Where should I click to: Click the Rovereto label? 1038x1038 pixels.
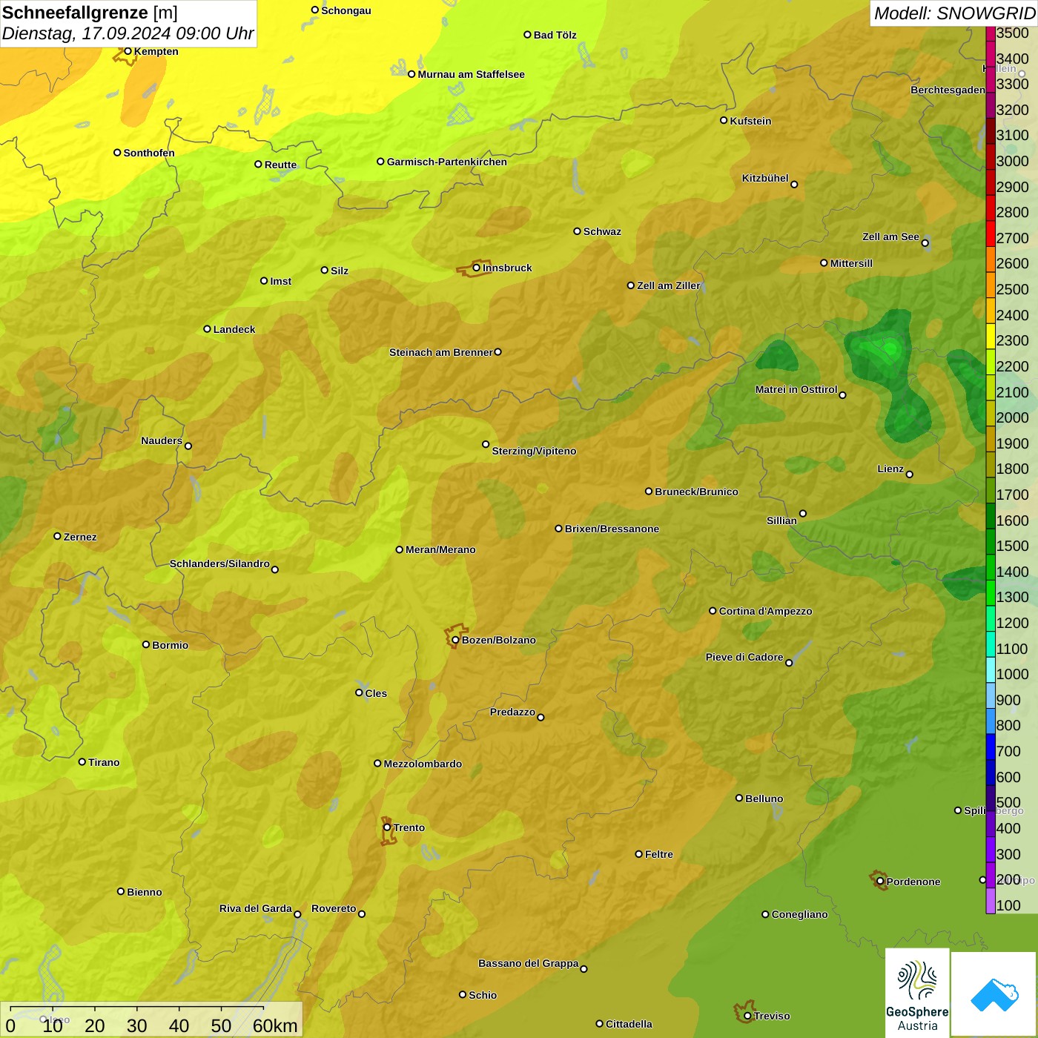(334, 908)
